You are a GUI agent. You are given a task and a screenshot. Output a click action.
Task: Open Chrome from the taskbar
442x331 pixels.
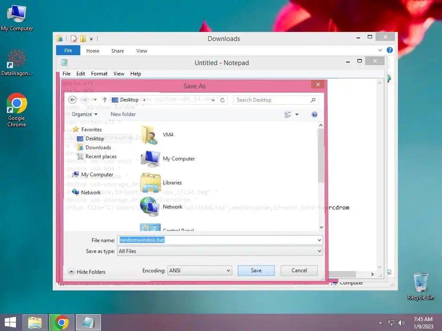(61, 322)
